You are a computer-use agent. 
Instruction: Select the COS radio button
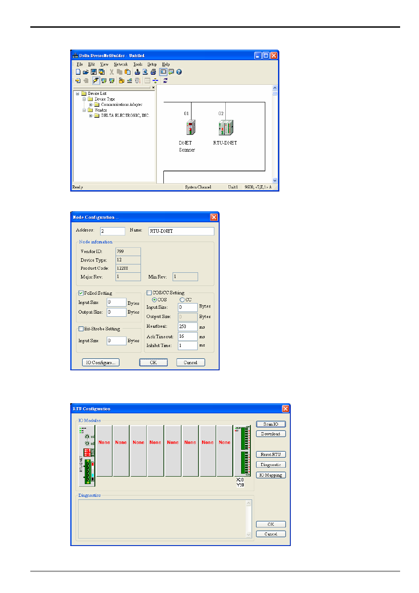coord(155,300)
